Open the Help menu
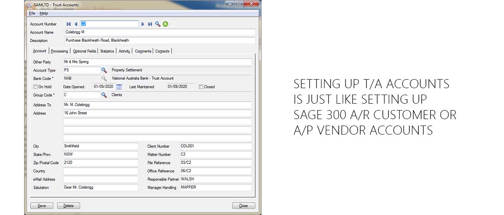 (x=44, y=13)
